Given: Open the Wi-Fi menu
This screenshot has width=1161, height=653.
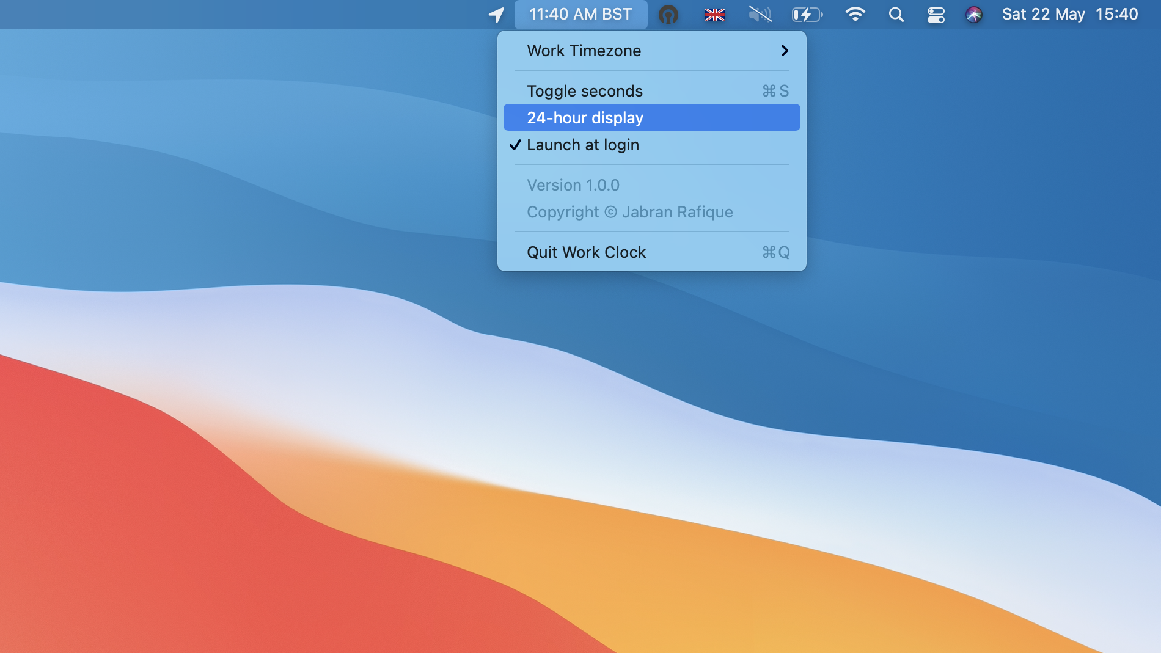Looking at the screenshot, I should pos(855,15).
